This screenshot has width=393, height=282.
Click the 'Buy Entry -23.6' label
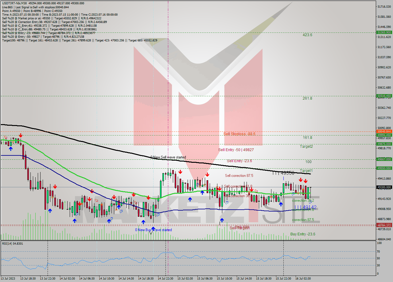(x=303, y=234)
